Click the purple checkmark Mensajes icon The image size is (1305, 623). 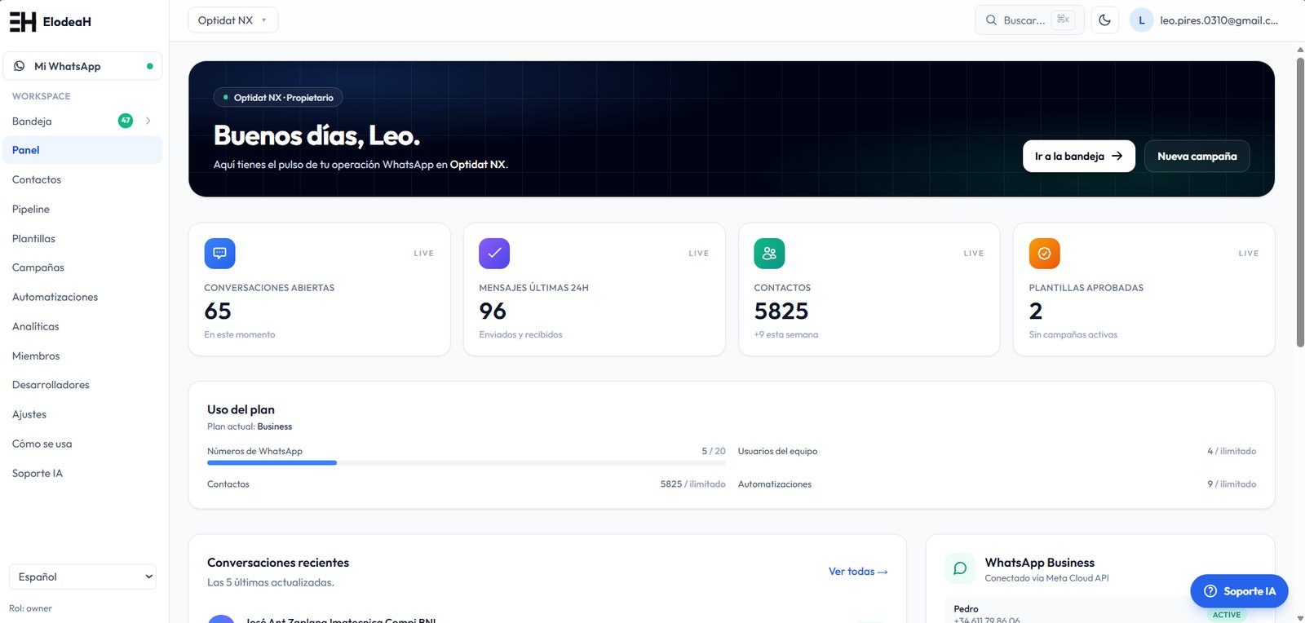[x=494, y=254]
